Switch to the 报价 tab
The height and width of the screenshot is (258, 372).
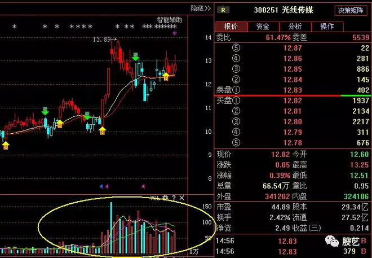coord(231,27)
